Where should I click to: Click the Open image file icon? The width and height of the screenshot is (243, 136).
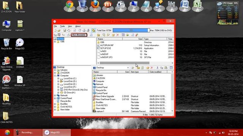[x=59, y=30]
